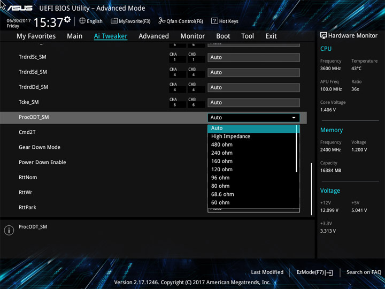Click the info circle icon beside ProcODT_SM

(x=9, y=230)
